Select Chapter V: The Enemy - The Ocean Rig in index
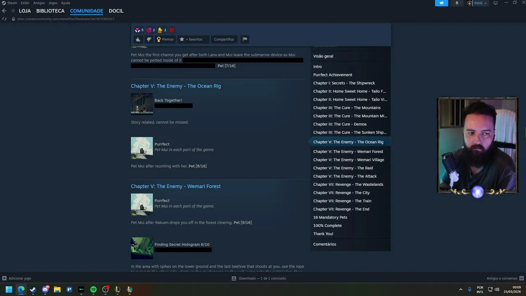 click(348, 142)
